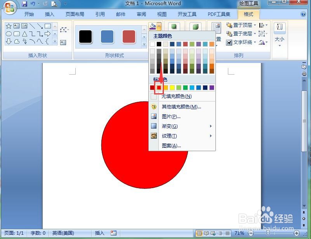This screenshot has width=311, height=239.
Task: Click the macro recording status icon
Action: (x=113, y=233)
